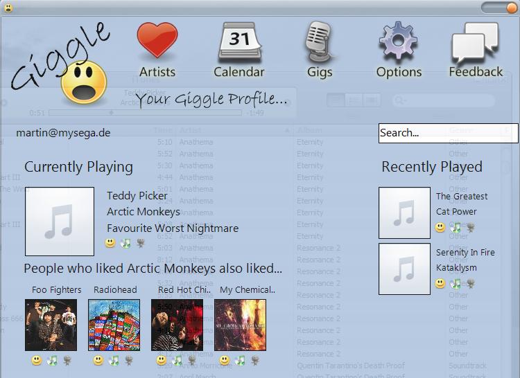Click the microphone icon under Favourite Worst Nightmare
This screenshot has height=378, width=520.
(x=141, y=243)
